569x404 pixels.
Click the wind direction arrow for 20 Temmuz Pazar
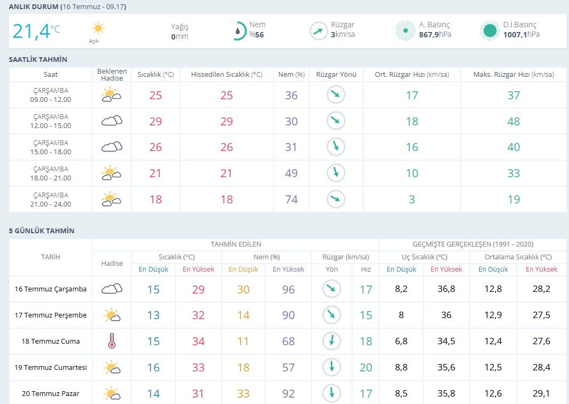pyautogui.click(x=332, y=393)
